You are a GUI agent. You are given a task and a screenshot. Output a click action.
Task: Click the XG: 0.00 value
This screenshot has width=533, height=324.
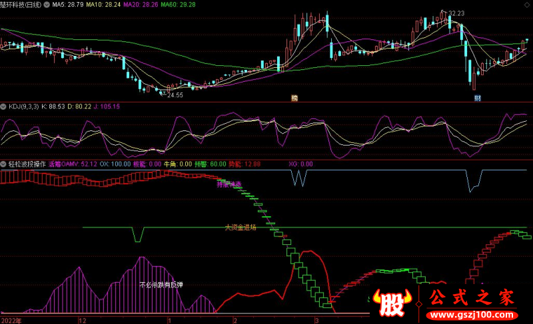(x=301, y=164)
